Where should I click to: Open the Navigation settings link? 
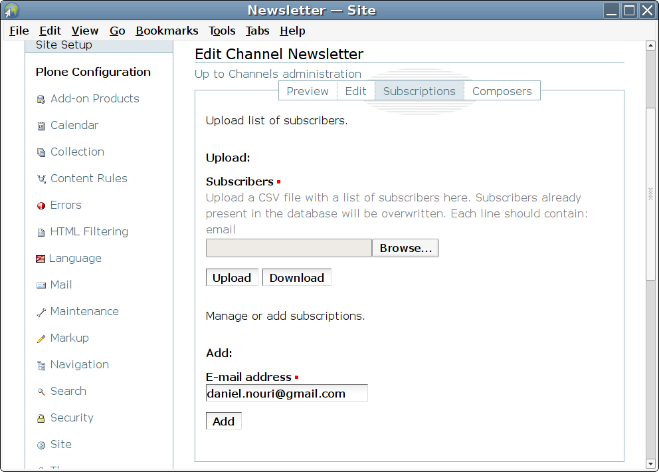[x=79, y=364]
